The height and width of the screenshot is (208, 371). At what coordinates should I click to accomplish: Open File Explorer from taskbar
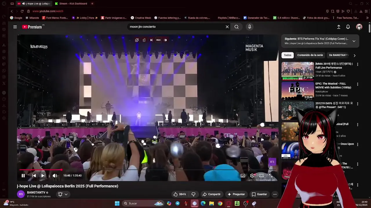[x=212, y=203]
